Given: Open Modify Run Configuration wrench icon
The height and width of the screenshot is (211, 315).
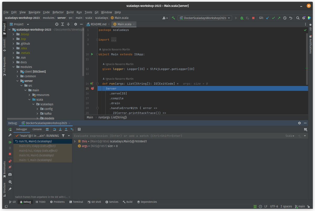Looking at the screenshot, I should 10,135.
